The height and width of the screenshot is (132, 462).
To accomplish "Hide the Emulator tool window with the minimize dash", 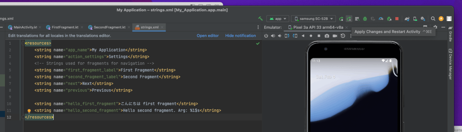I will pyautogui.click(x=443, y=27).
